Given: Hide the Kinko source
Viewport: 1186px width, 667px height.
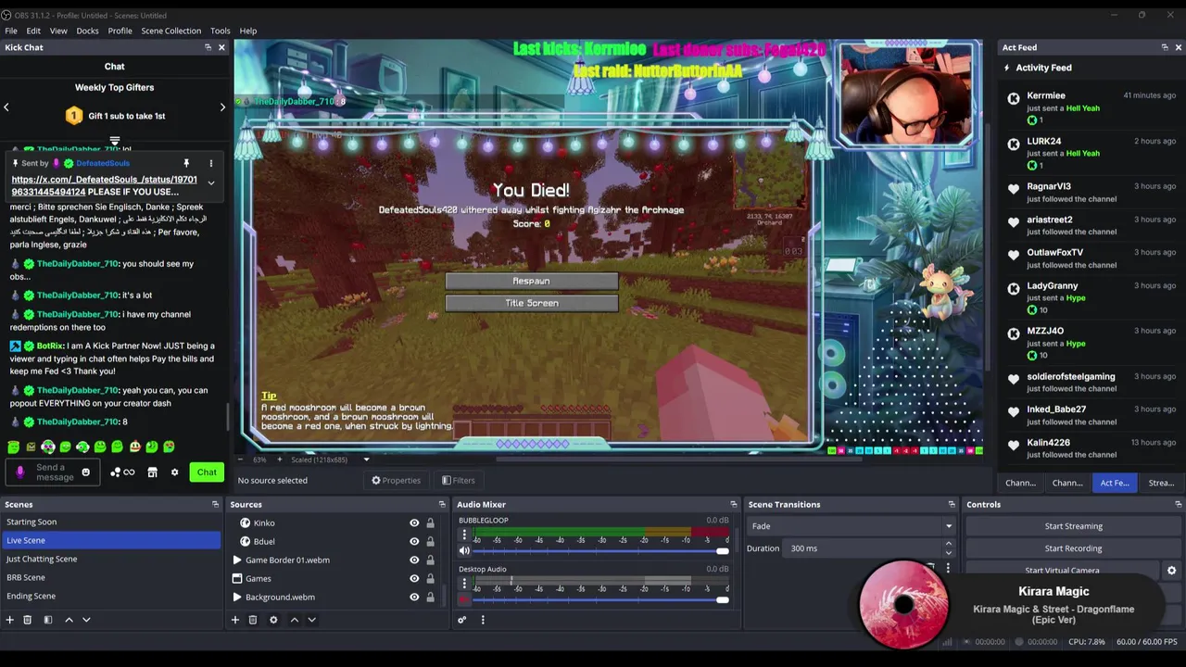Looking at the screenshot, I should tap(414, 522).
